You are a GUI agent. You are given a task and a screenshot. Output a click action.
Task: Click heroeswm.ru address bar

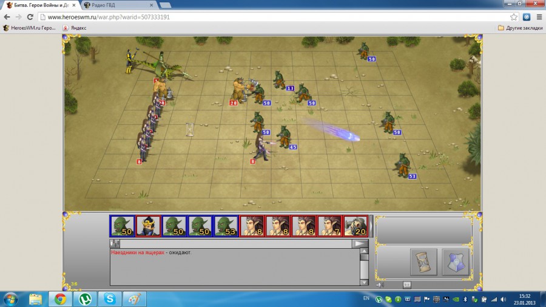(x=278, y=17)
